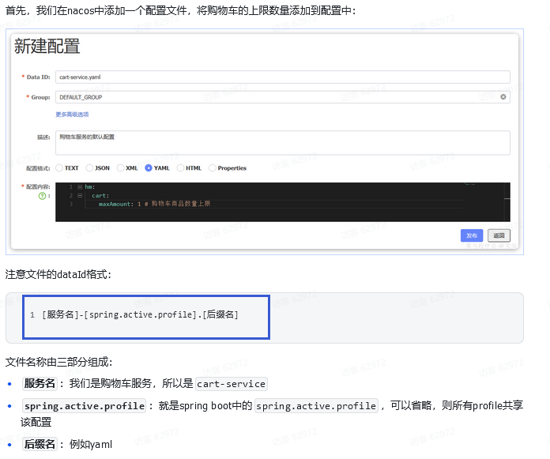This screenshot has height=459, width=550.
Task: Collapse the cart: fold marker in editor
Action: (x=80, y=195)
